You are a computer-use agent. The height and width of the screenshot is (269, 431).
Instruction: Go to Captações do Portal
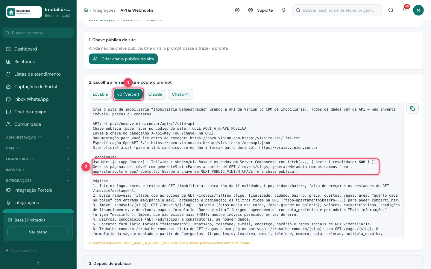click(x=38, y=87)
